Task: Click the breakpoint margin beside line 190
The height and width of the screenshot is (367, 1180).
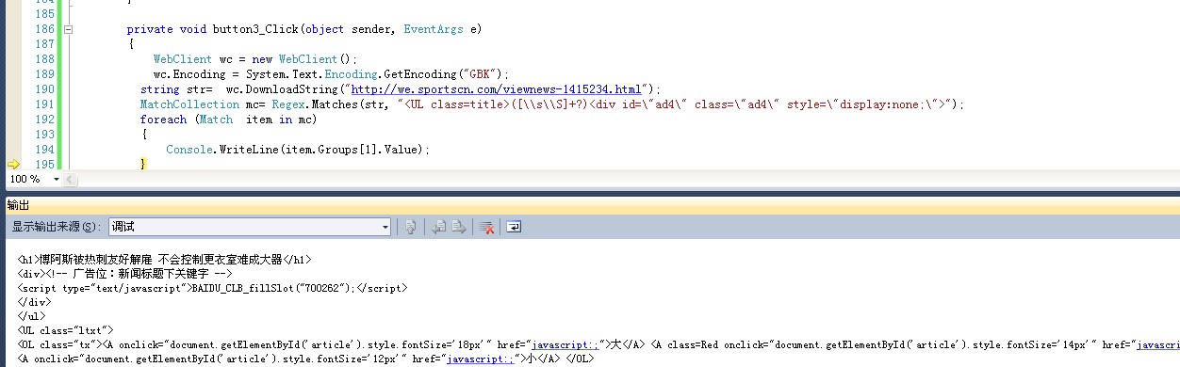Action: tap(12, 89)
